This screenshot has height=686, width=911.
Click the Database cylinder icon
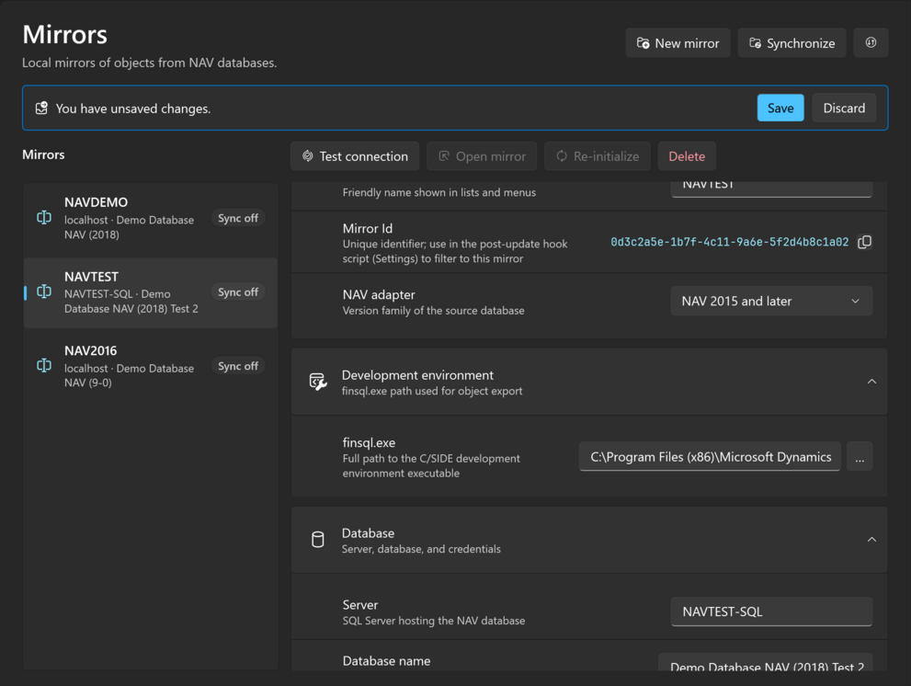click(318, 540)
